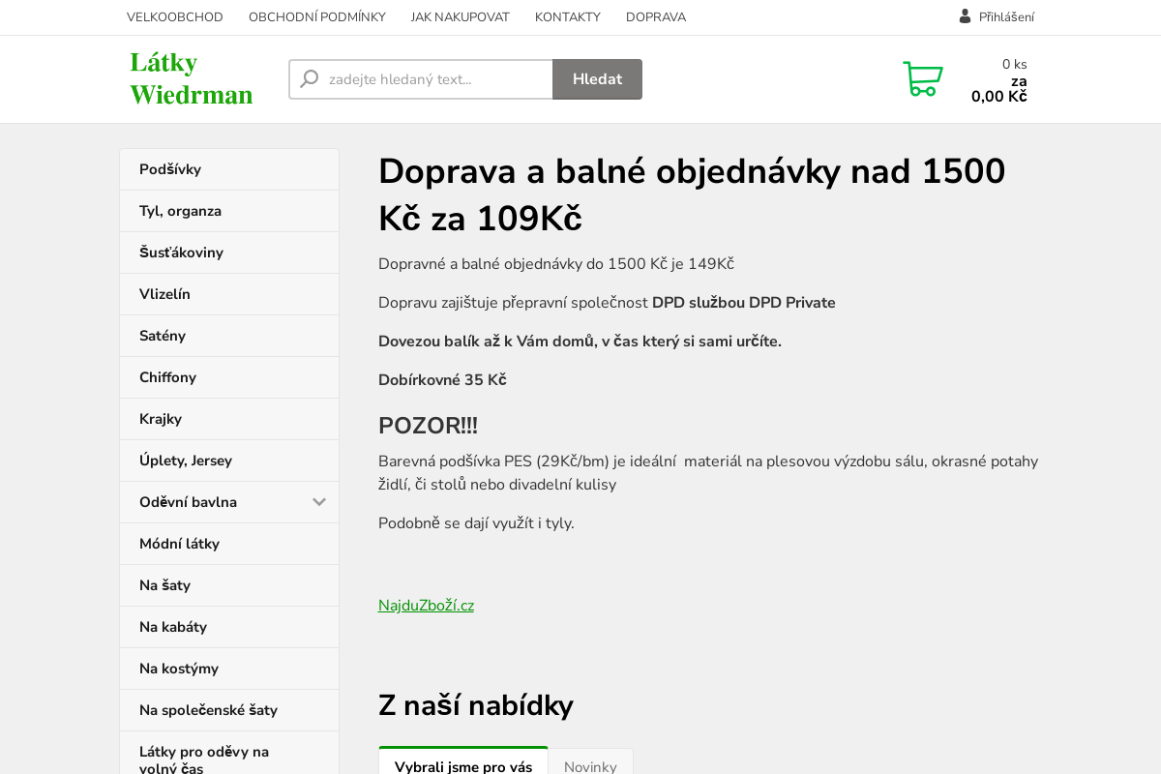Click the user profile icon next to Přihlášení
The height and width of the screenshot is (774, 1161).
point(964,15)
